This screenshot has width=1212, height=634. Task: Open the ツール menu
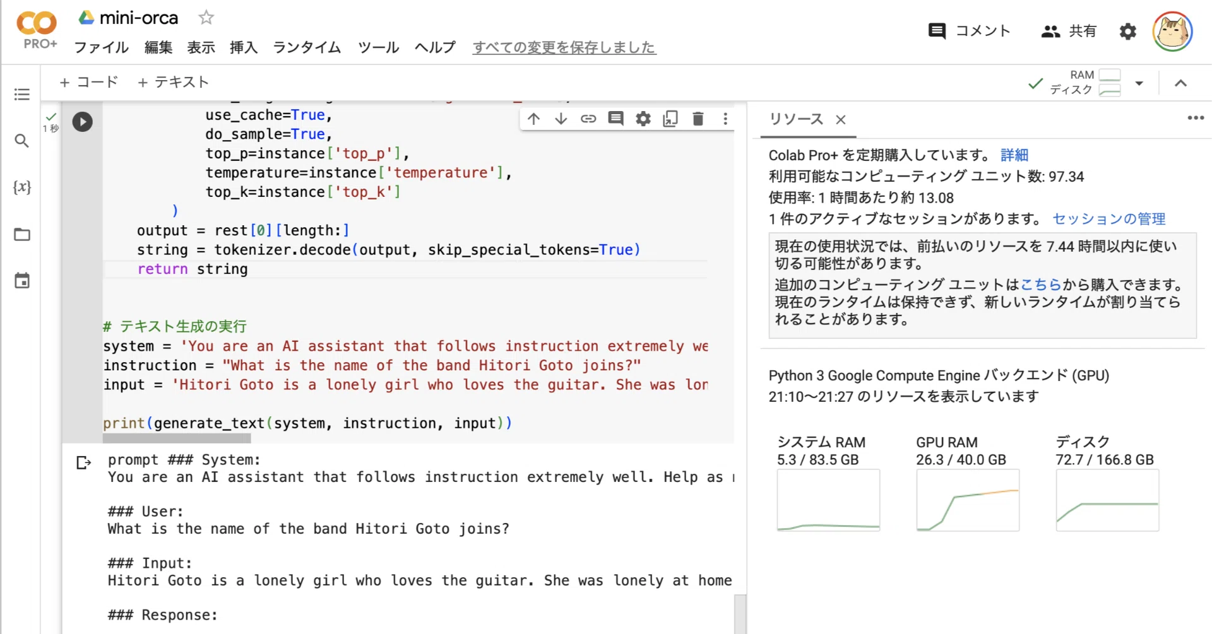(x=378, y=47)
